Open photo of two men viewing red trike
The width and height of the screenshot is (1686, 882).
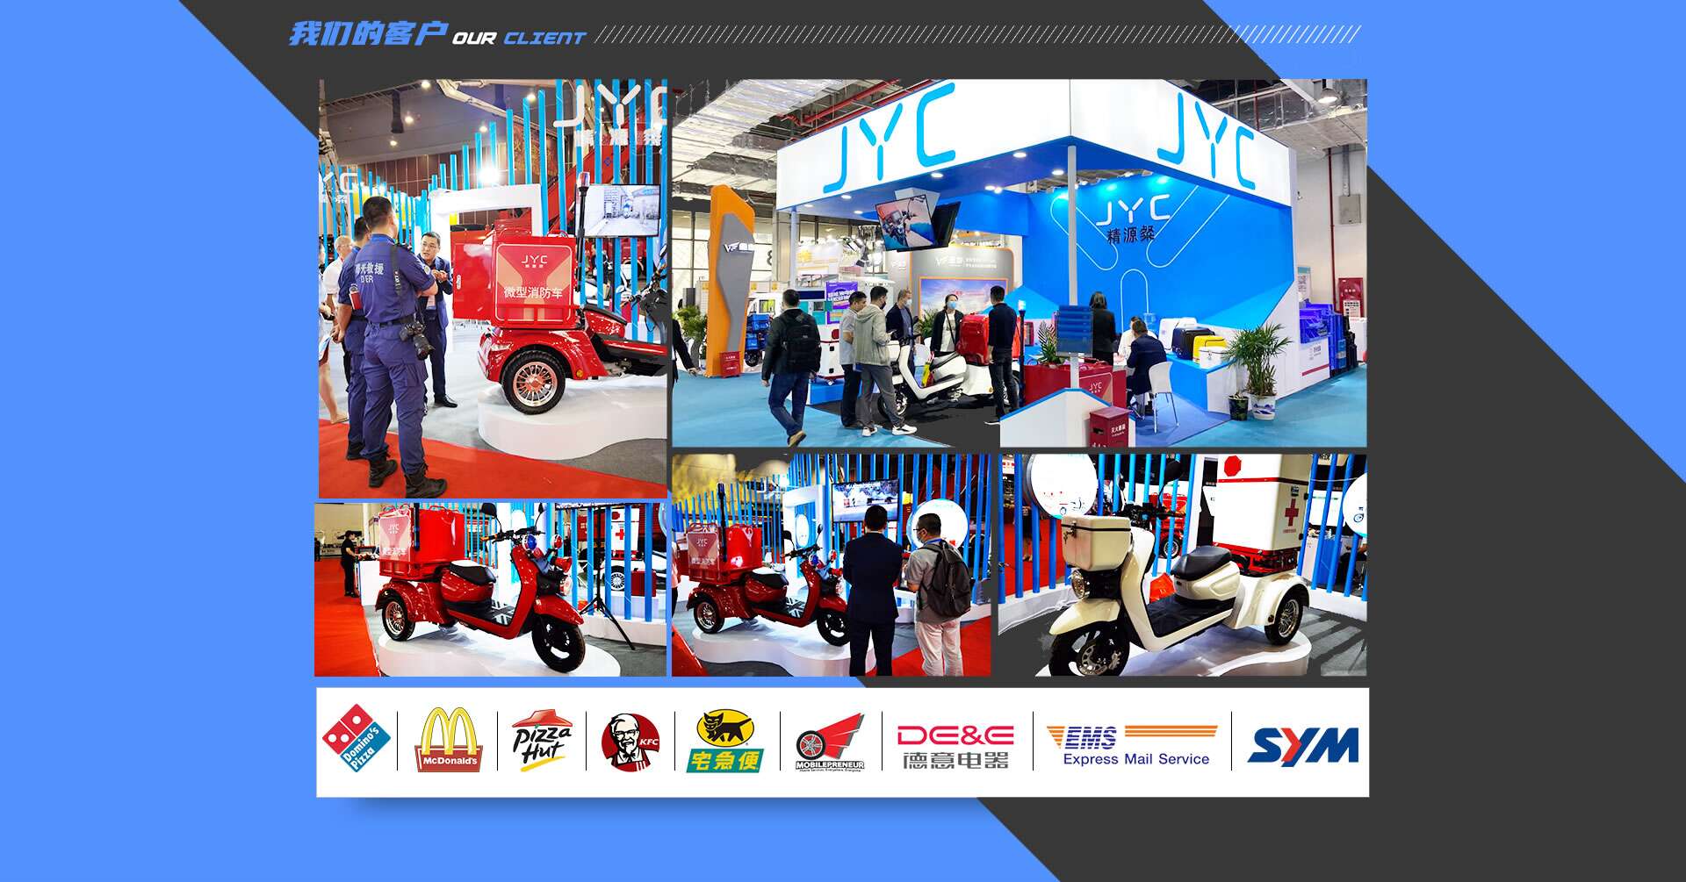(831, 564)
